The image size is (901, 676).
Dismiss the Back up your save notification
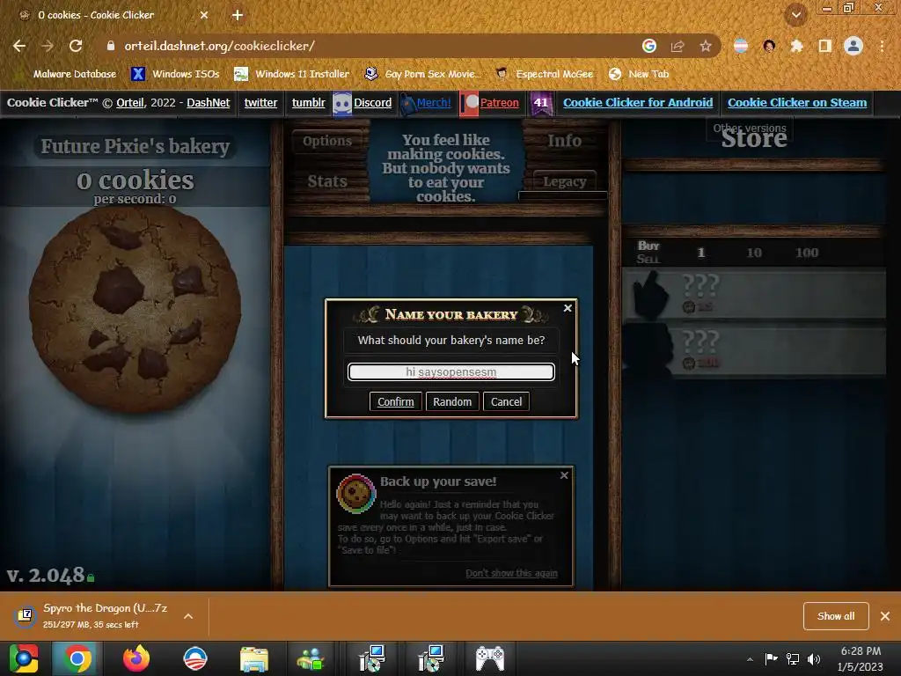(x=564, y=475)
